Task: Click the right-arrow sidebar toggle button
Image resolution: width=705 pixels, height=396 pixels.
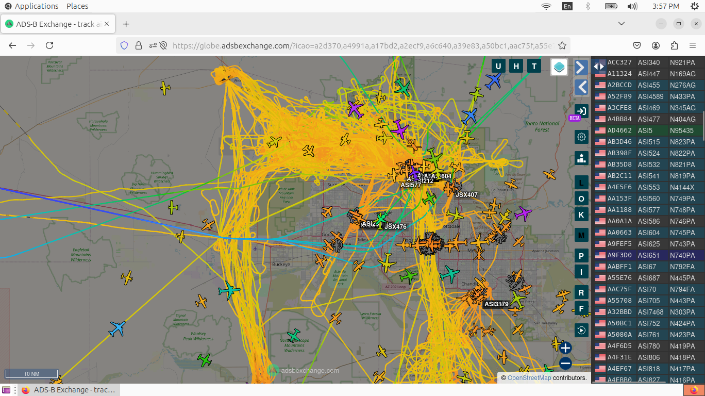Action: (x=581, y=67)
